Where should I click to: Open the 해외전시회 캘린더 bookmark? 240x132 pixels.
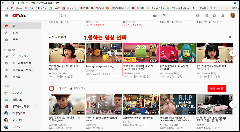[36, 8]
